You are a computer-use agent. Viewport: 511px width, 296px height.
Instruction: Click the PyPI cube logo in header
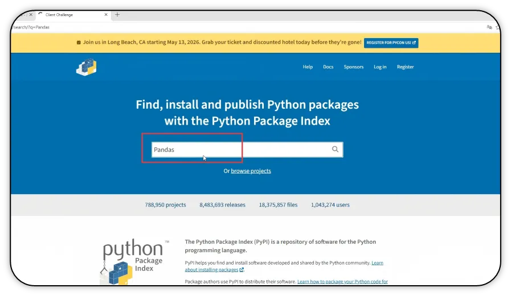87,67
